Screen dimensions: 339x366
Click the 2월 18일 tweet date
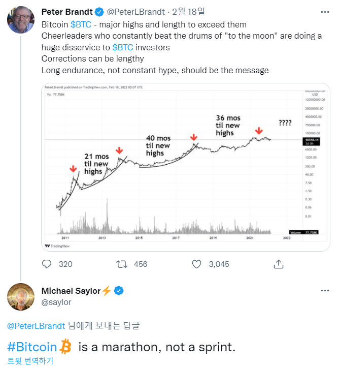pyautogui.click(x=188, y=12)
